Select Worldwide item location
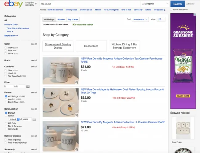This screenshot has width=200, height=153. tap(6, 129)
